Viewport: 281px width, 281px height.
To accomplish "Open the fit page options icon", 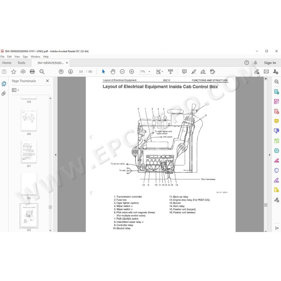I will (159, 72).
